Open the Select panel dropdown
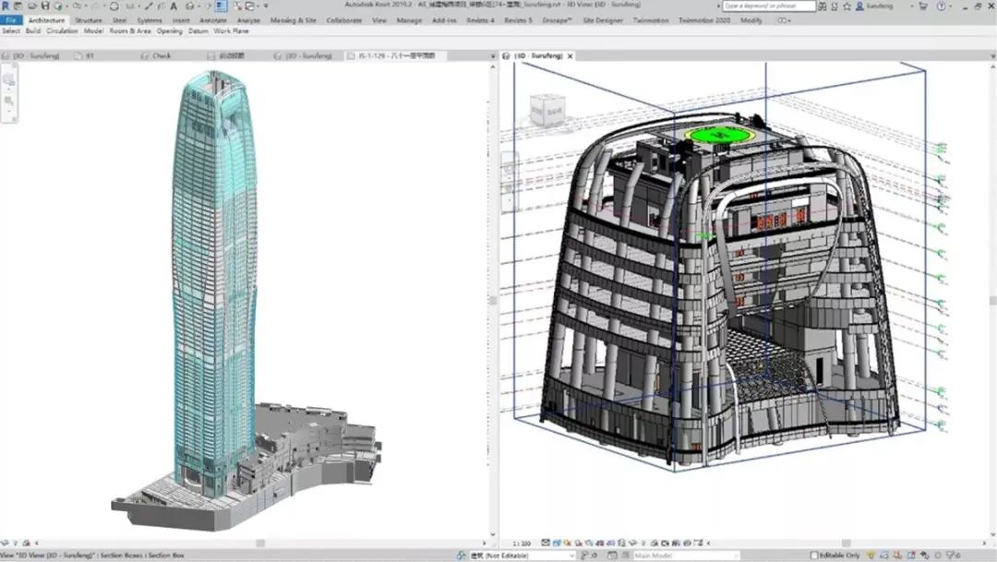 point(11,30)
